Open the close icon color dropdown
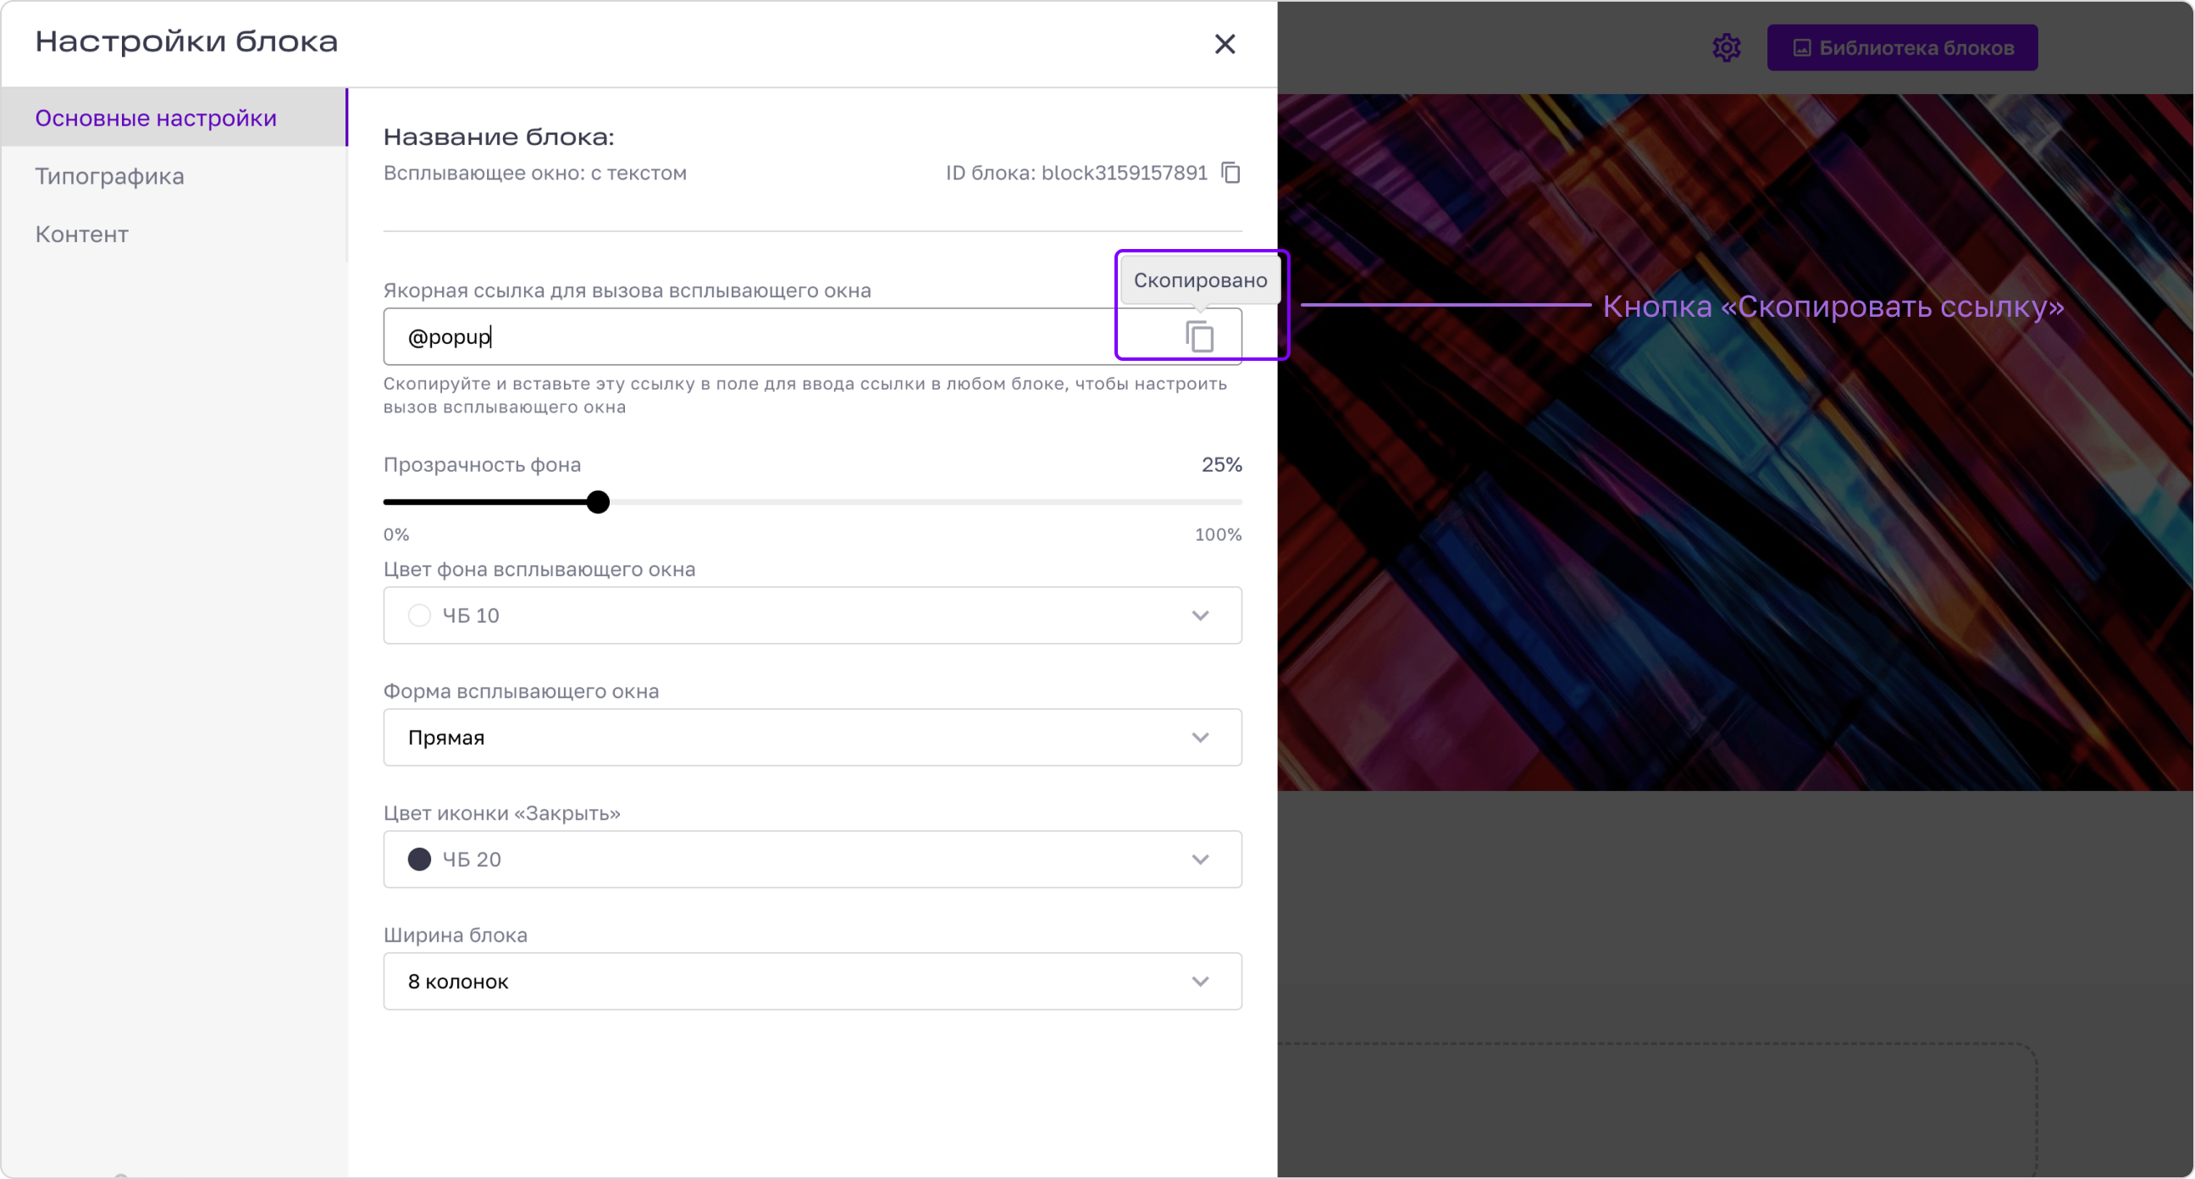 [812, 860]
